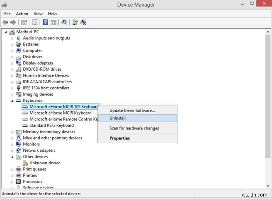This screenshot has height=199, width=272.
Task: Minimize the Device Manager window
Action: coord(242,4)
